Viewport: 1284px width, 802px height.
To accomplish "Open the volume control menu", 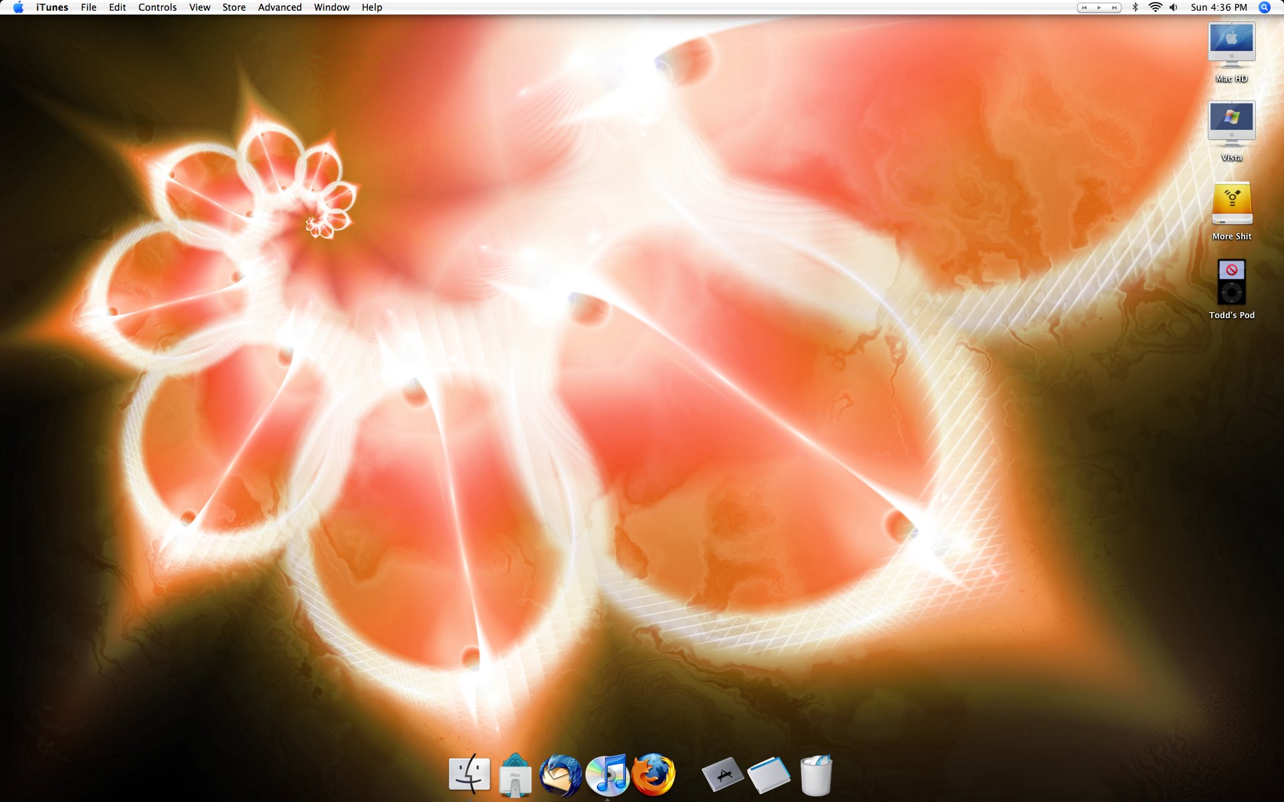I will tap(1174, 7).
